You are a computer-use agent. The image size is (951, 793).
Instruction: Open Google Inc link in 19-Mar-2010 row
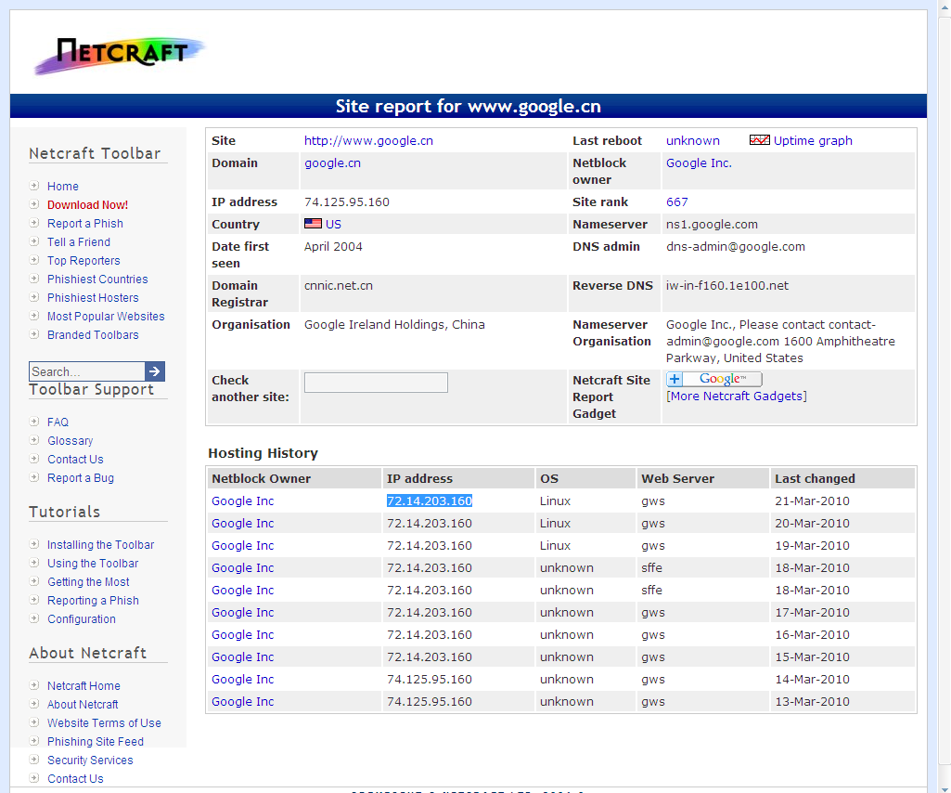coord(242,546)
